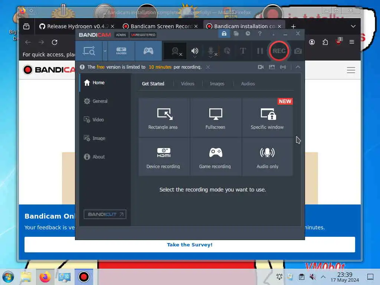Click the Bandicam taskbar icon
The width and height of the screenshot is (380, 285).
click(x=83, y=277)
